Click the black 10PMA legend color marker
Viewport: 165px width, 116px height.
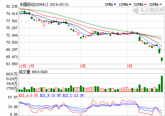130,4
